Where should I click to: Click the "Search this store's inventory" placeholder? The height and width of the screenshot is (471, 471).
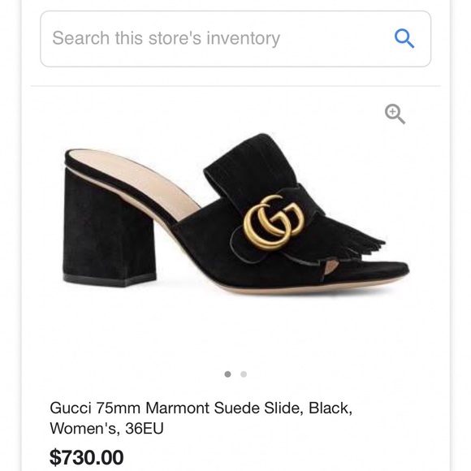coord(166,38)
